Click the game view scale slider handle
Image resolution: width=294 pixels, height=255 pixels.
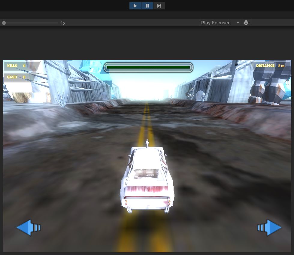[4, 23]
